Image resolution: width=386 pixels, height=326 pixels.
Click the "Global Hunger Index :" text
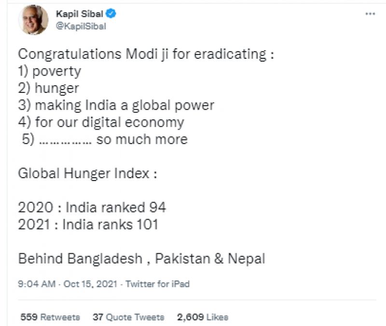coord(88,173)
